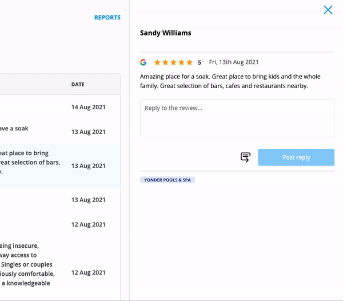Open the review mentioning 'ave a soak'
The width and height of the screenshot is (343, 301).
60,132
